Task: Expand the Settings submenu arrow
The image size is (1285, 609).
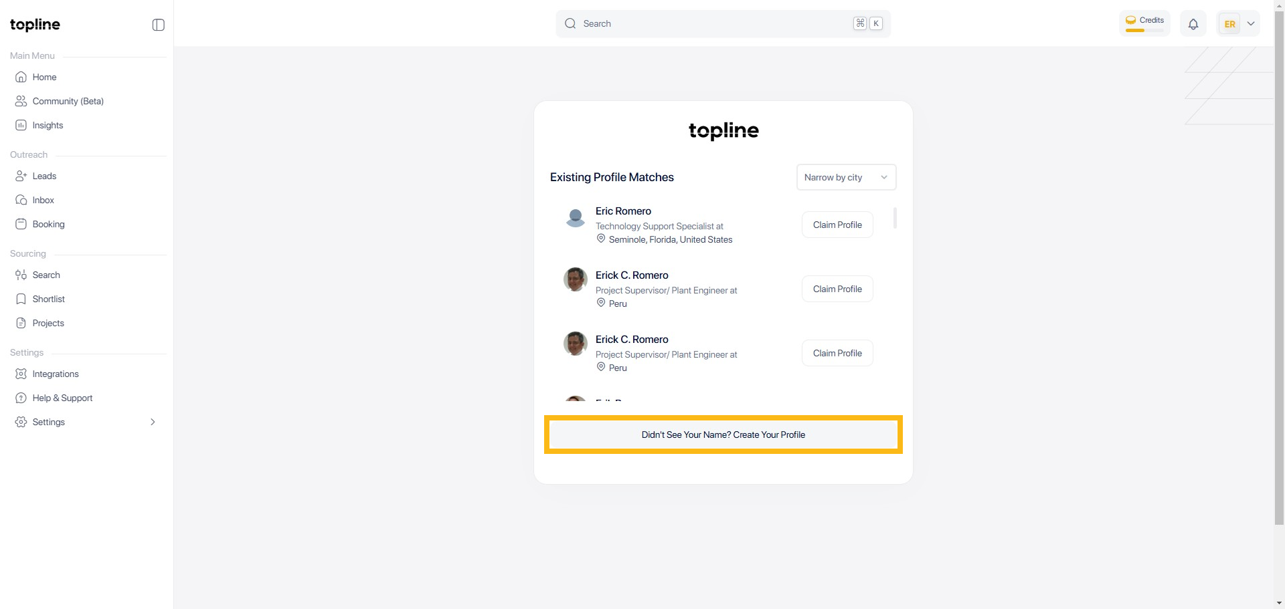Action: [x=153, y=422]
